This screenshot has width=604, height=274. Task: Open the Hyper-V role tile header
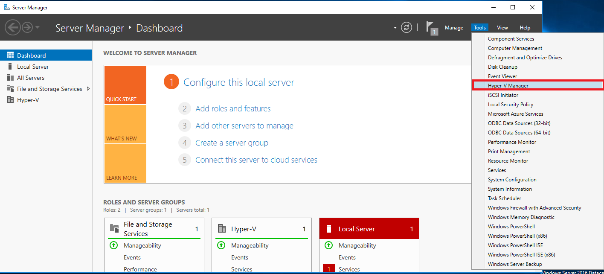262,229
